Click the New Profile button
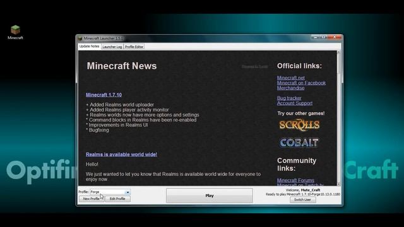404x227 pixels. [91, 199]
